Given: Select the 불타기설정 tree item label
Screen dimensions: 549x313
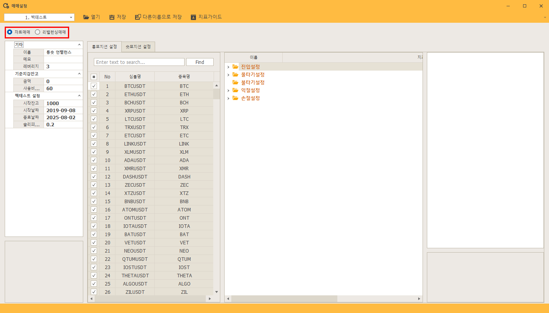Looking at the screenshot, I should pos(253,82).
